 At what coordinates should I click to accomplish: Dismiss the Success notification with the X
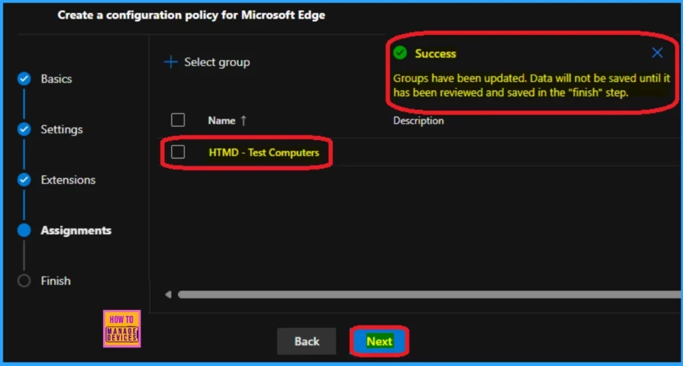coord(657,53)
